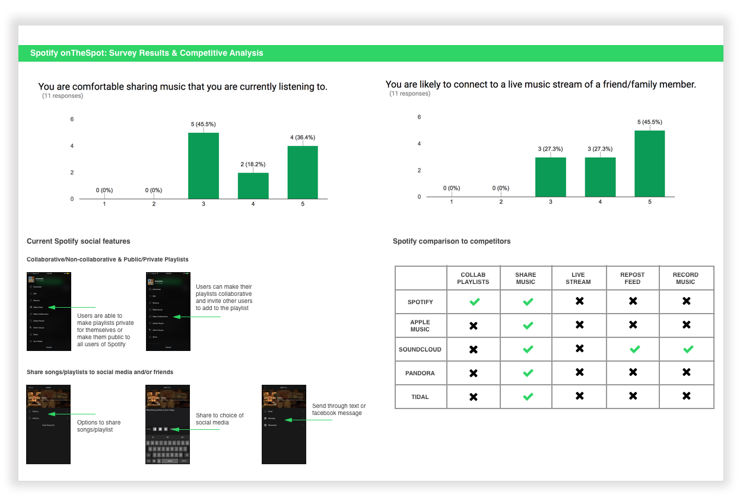Click the 'SOUNDCLOUD' row label
This screenshot has height=498, width=743.
click(420, 349)
